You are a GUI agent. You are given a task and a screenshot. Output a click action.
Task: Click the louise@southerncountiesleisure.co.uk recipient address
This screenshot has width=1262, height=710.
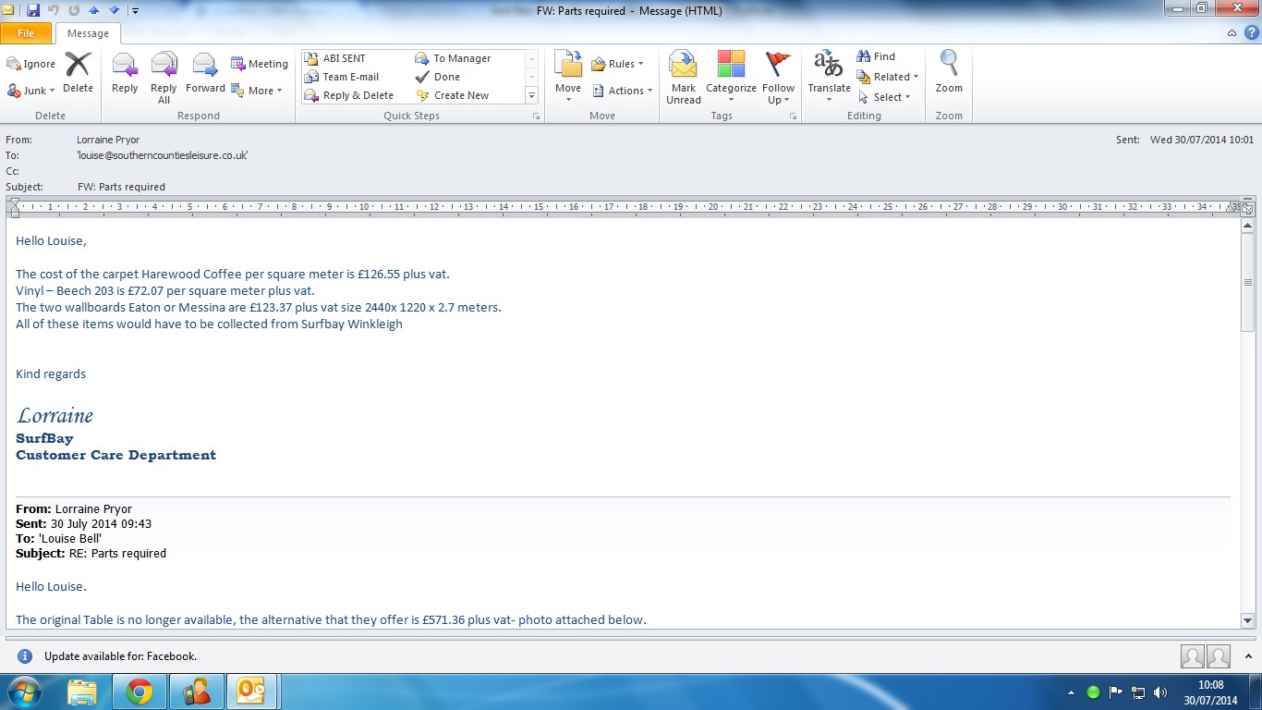pos(163,155)
